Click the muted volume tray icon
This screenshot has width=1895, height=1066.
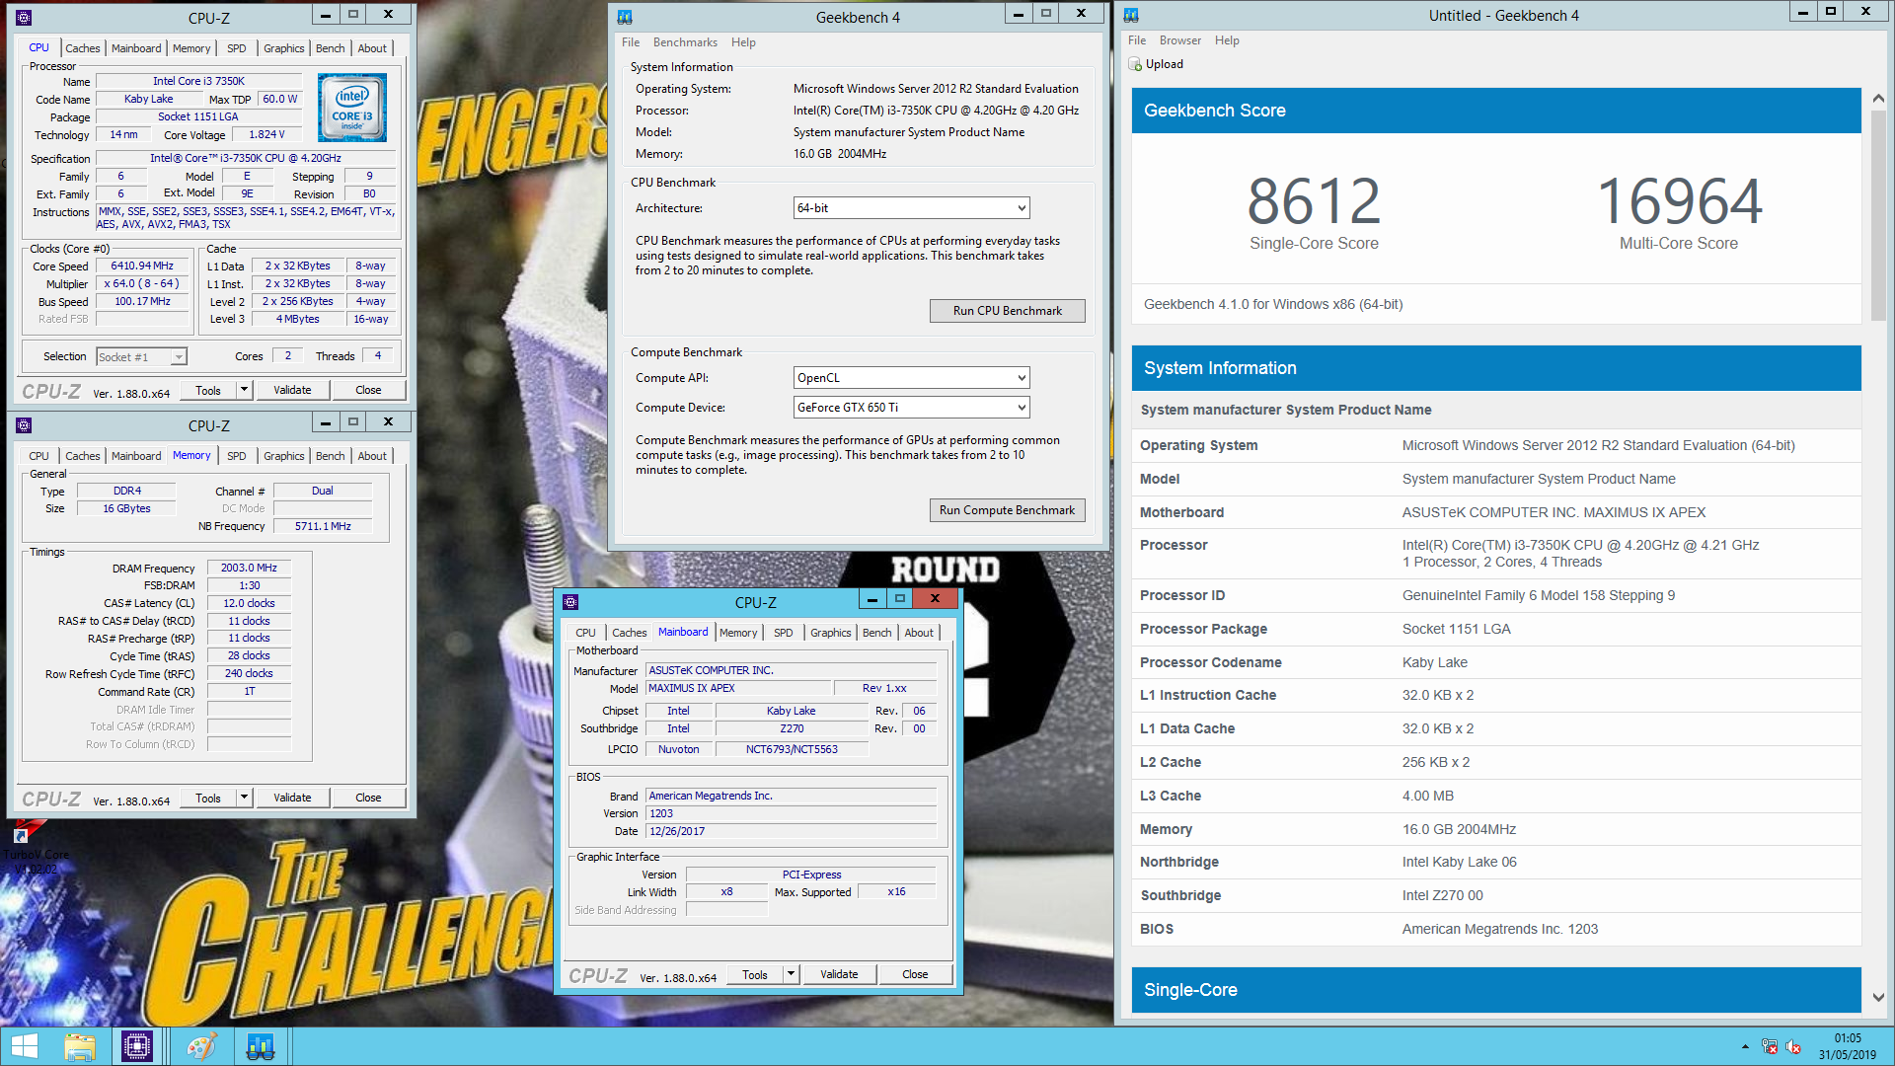click(x=1793, y=1046)
